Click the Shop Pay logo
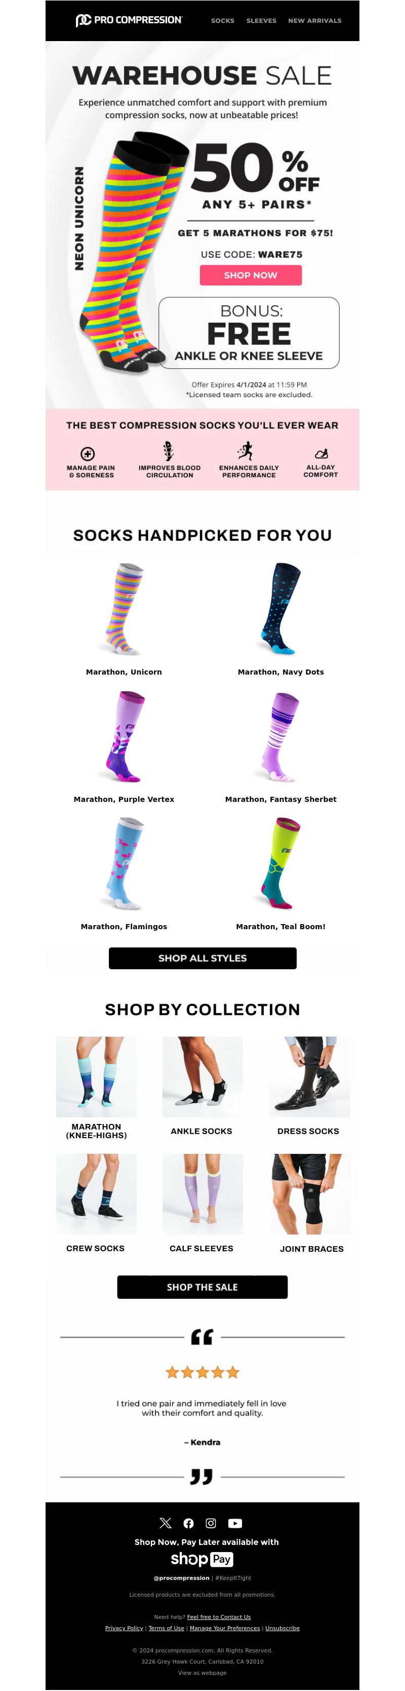Screen dimensions: 405x1691 (202, 1559)
